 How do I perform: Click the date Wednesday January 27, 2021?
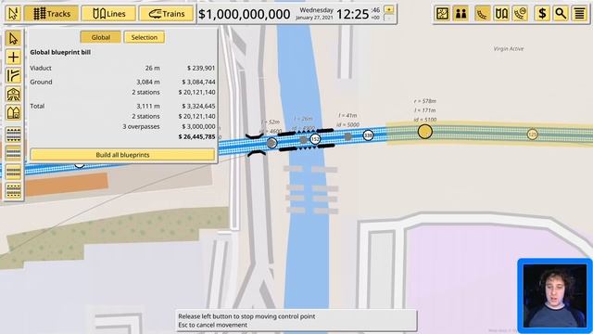point(314,14)
